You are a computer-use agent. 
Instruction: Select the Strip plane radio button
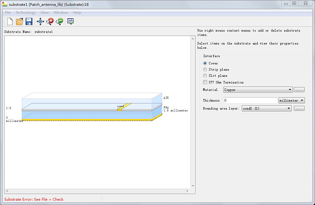[205, 69]
